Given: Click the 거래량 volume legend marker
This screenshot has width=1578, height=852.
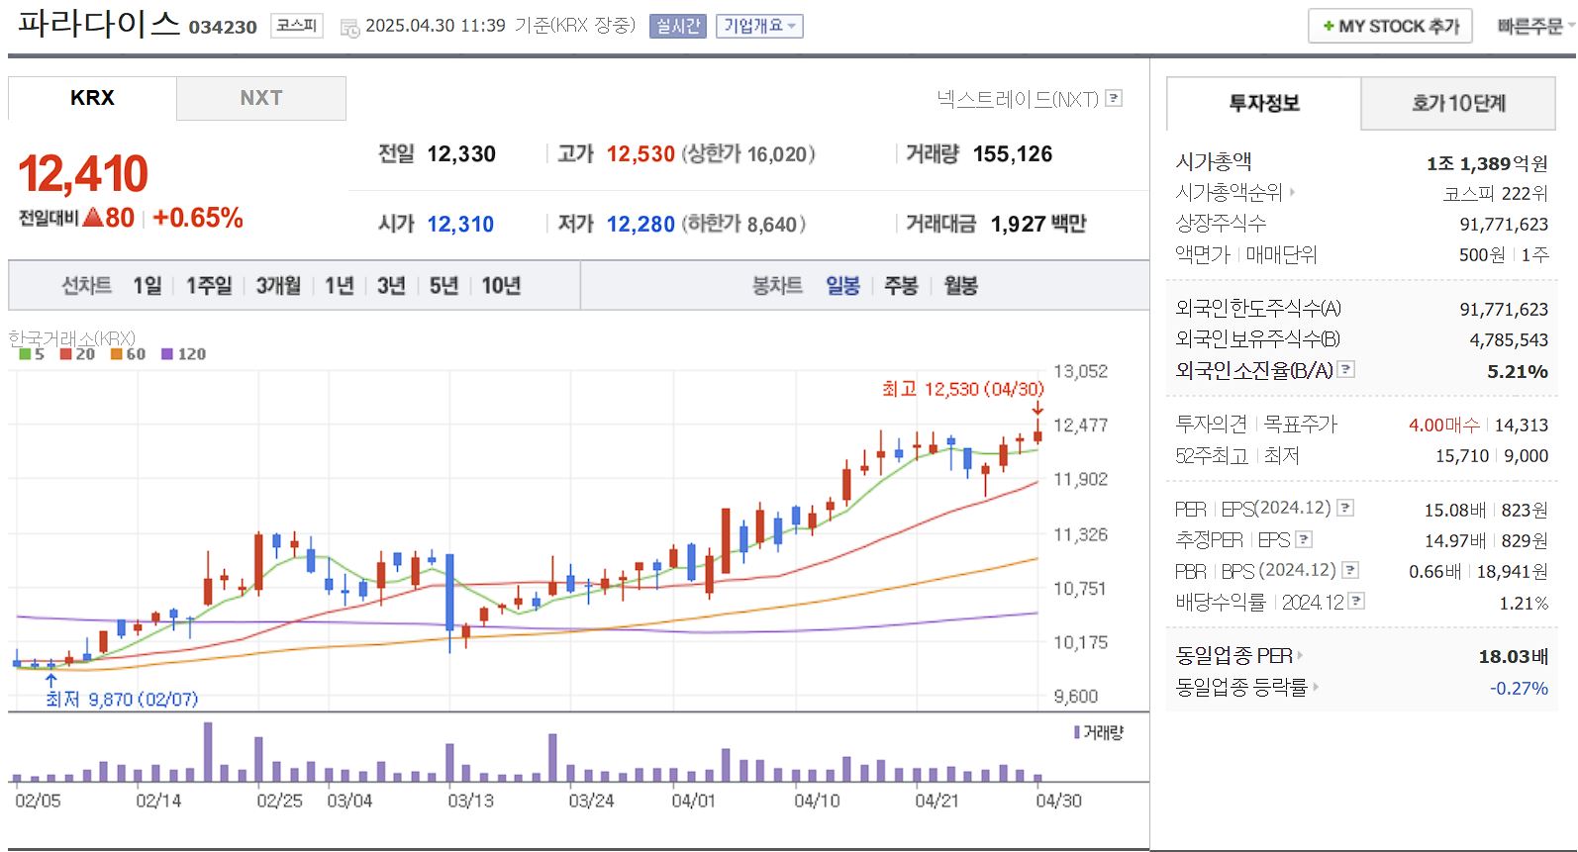Looking at the screenshot, I should click(1099, 732).
